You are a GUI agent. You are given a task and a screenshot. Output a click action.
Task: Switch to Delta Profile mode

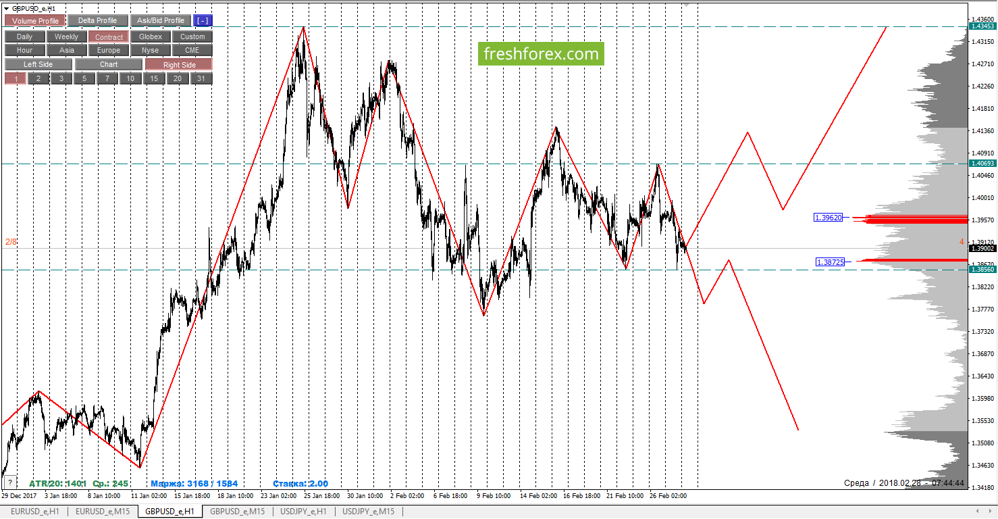click(x=97, y=21)
